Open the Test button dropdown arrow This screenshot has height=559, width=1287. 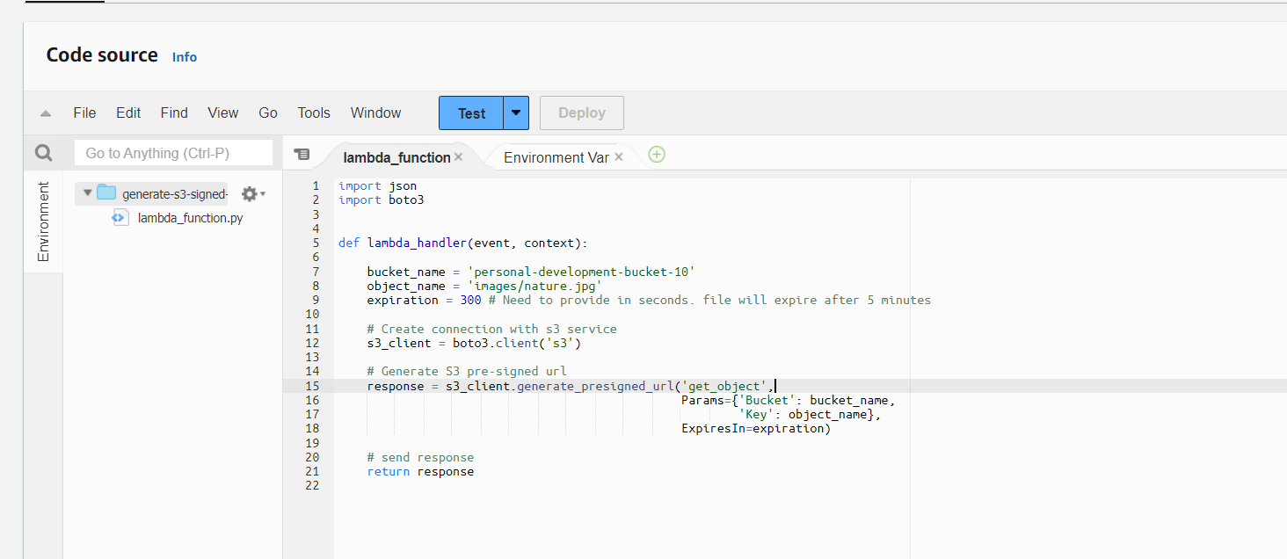(x=516, y=113)
